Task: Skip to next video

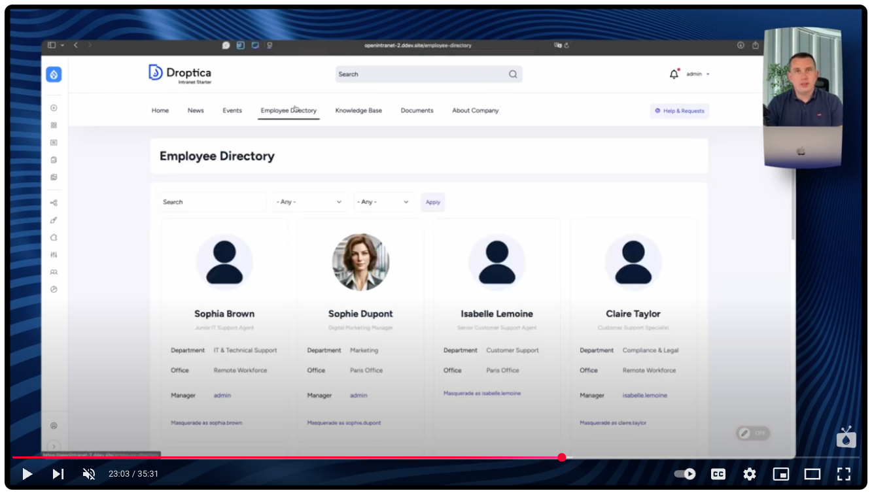Action: click(58, 474)
